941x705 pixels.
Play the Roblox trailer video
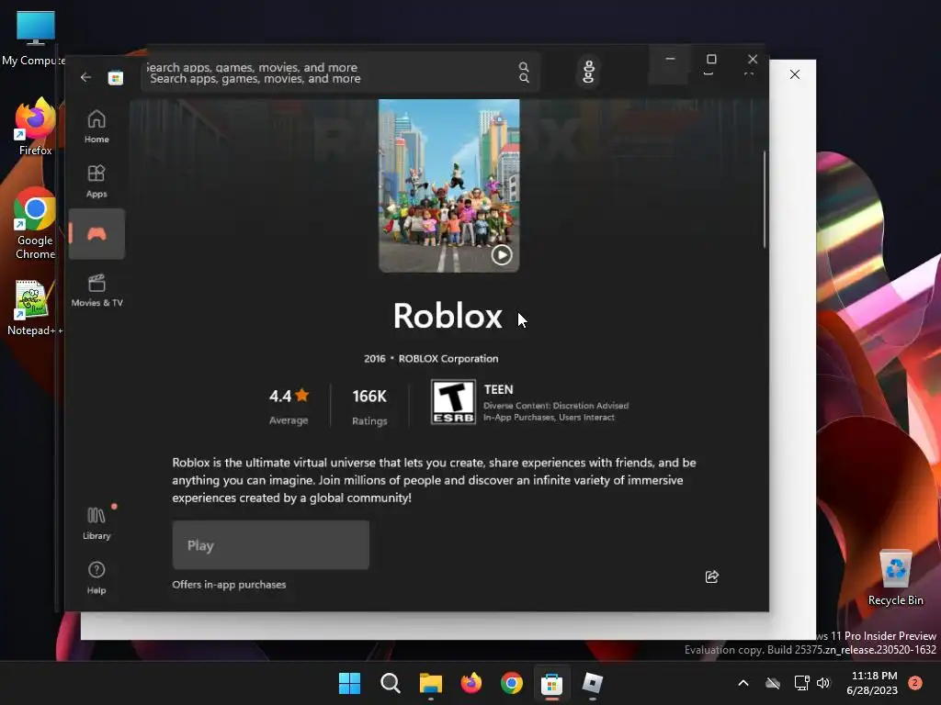(502, 255)
